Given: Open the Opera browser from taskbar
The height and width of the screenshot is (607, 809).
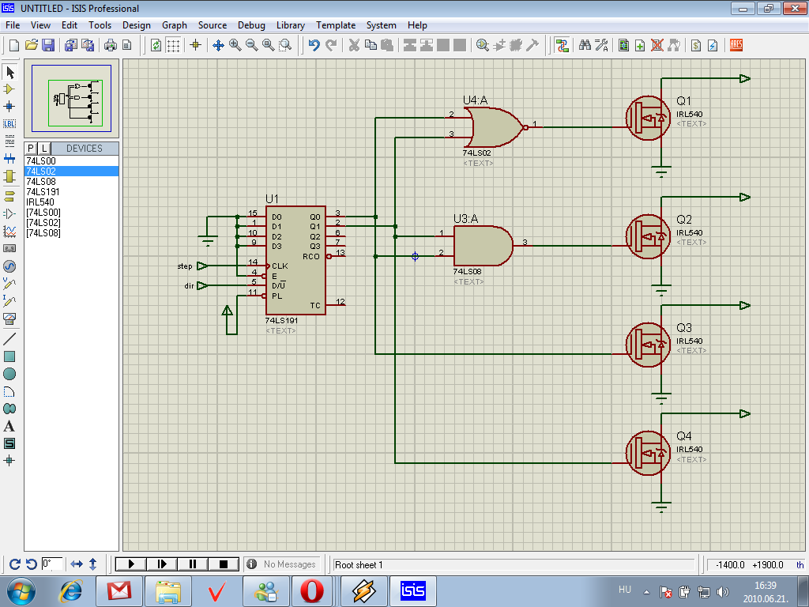Looking at the screenshot, I should 312,591.
